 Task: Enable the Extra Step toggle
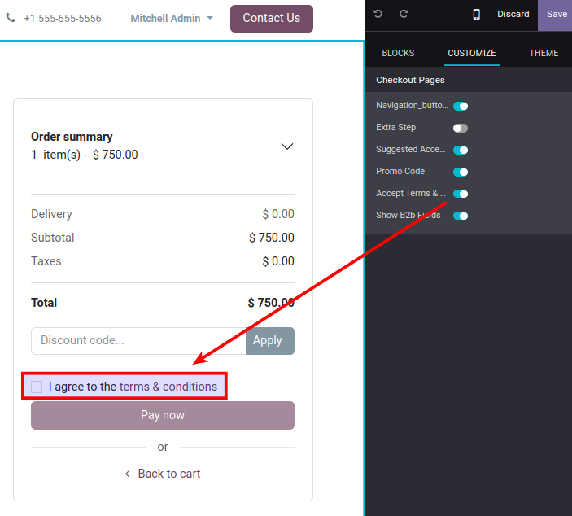(461, 128)
